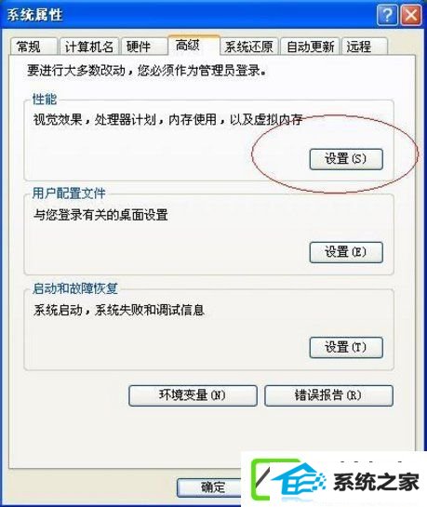This screenshot has height=507, width=427.
Task: Open performance 设置(S) button
Action: pos(346,159)
